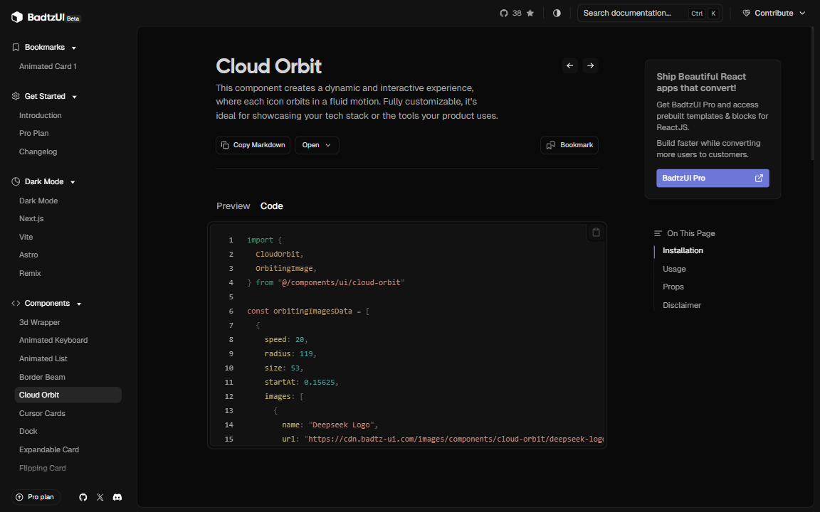
Task: Open the GitHub icon in sidebar footer
Action: click(x=83, y=497)
